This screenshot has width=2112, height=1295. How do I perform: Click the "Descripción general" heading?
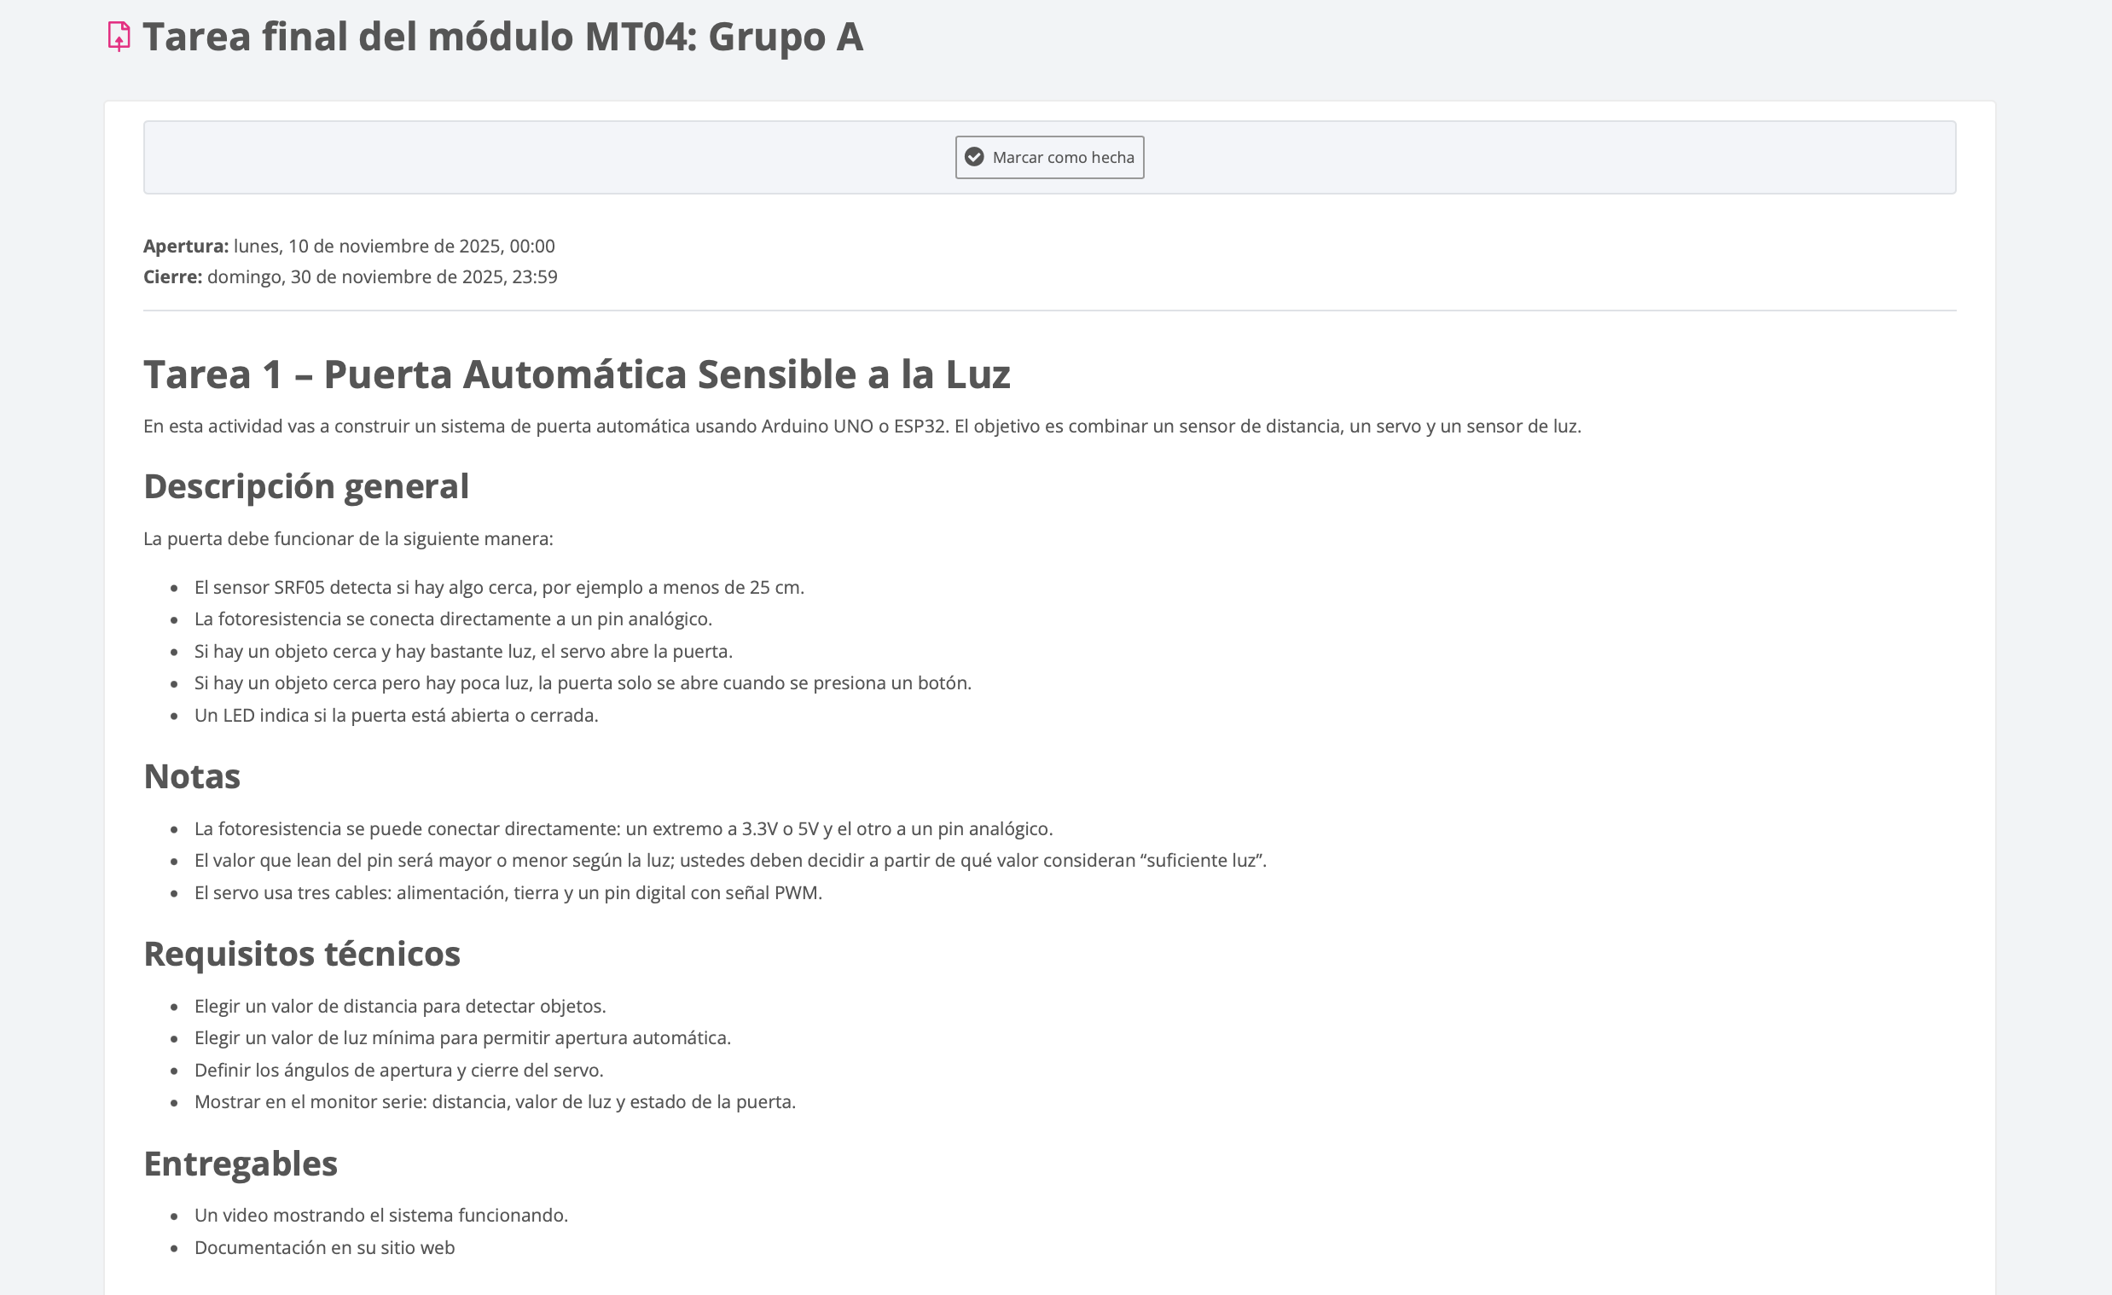[x=306, y=486]
